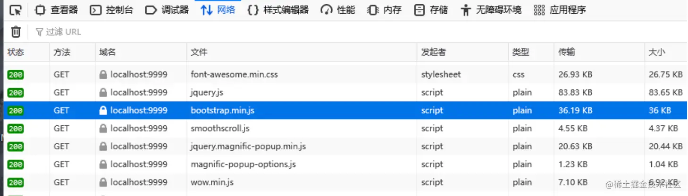
Task: Open the 性能 performance tab
Action: tap(338, 10)
